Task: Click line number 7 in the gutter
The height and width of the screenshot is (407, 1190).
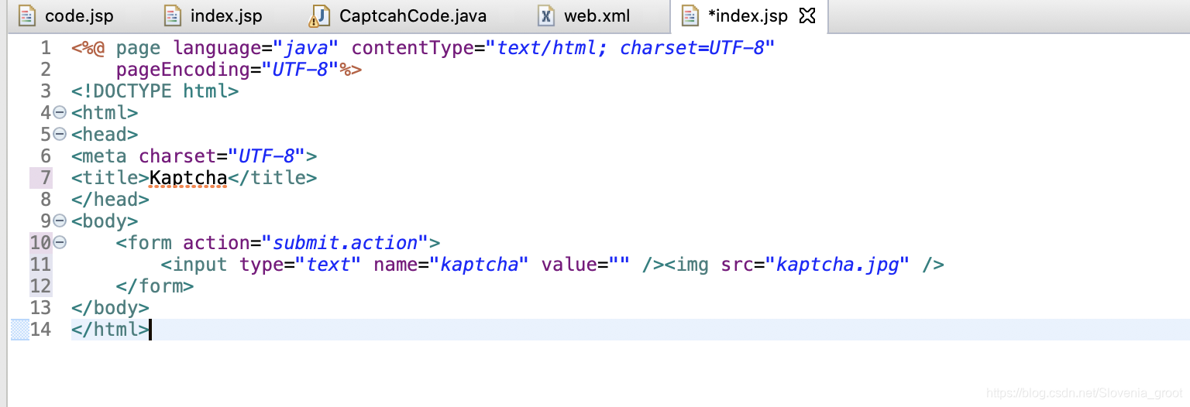Action: coord(46,178)
